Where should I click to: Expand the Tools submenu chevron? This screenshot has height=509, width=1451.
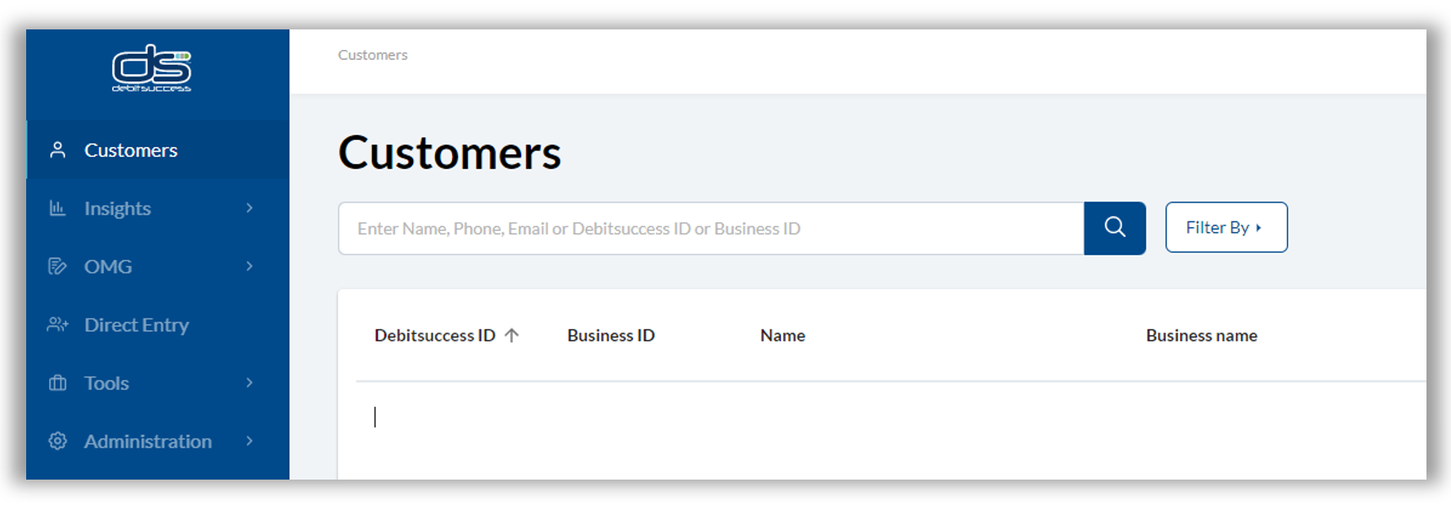click(249, 383)
